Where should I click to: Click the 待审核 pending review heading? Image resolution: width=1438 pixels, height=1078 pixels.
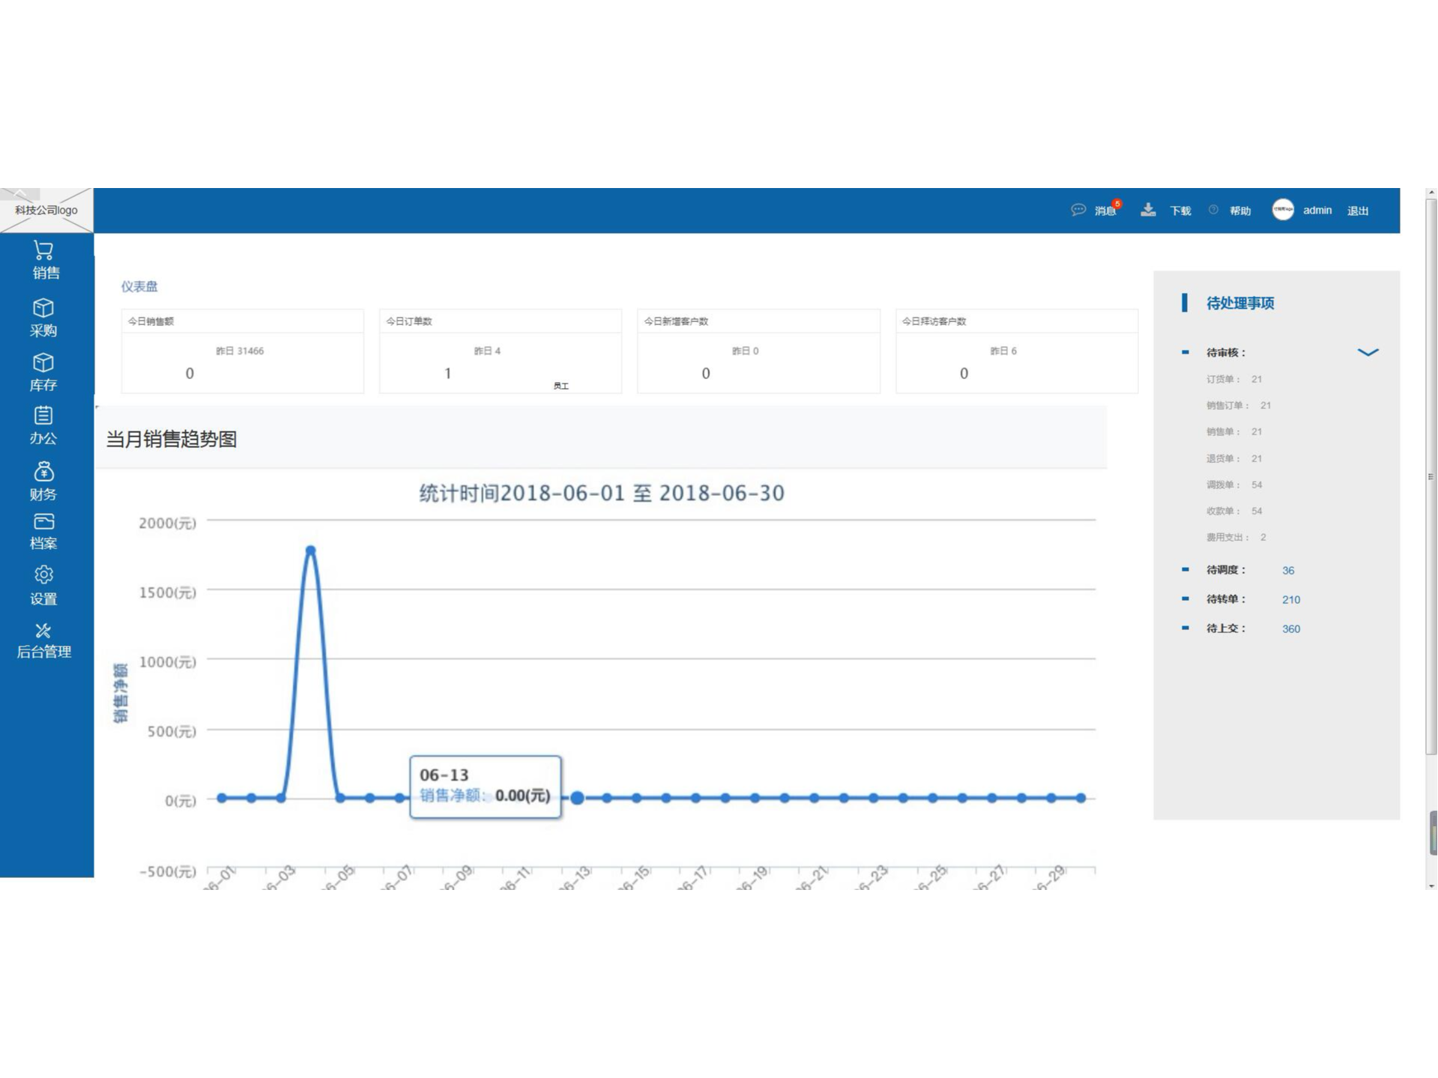click(x=1226, y=352)
